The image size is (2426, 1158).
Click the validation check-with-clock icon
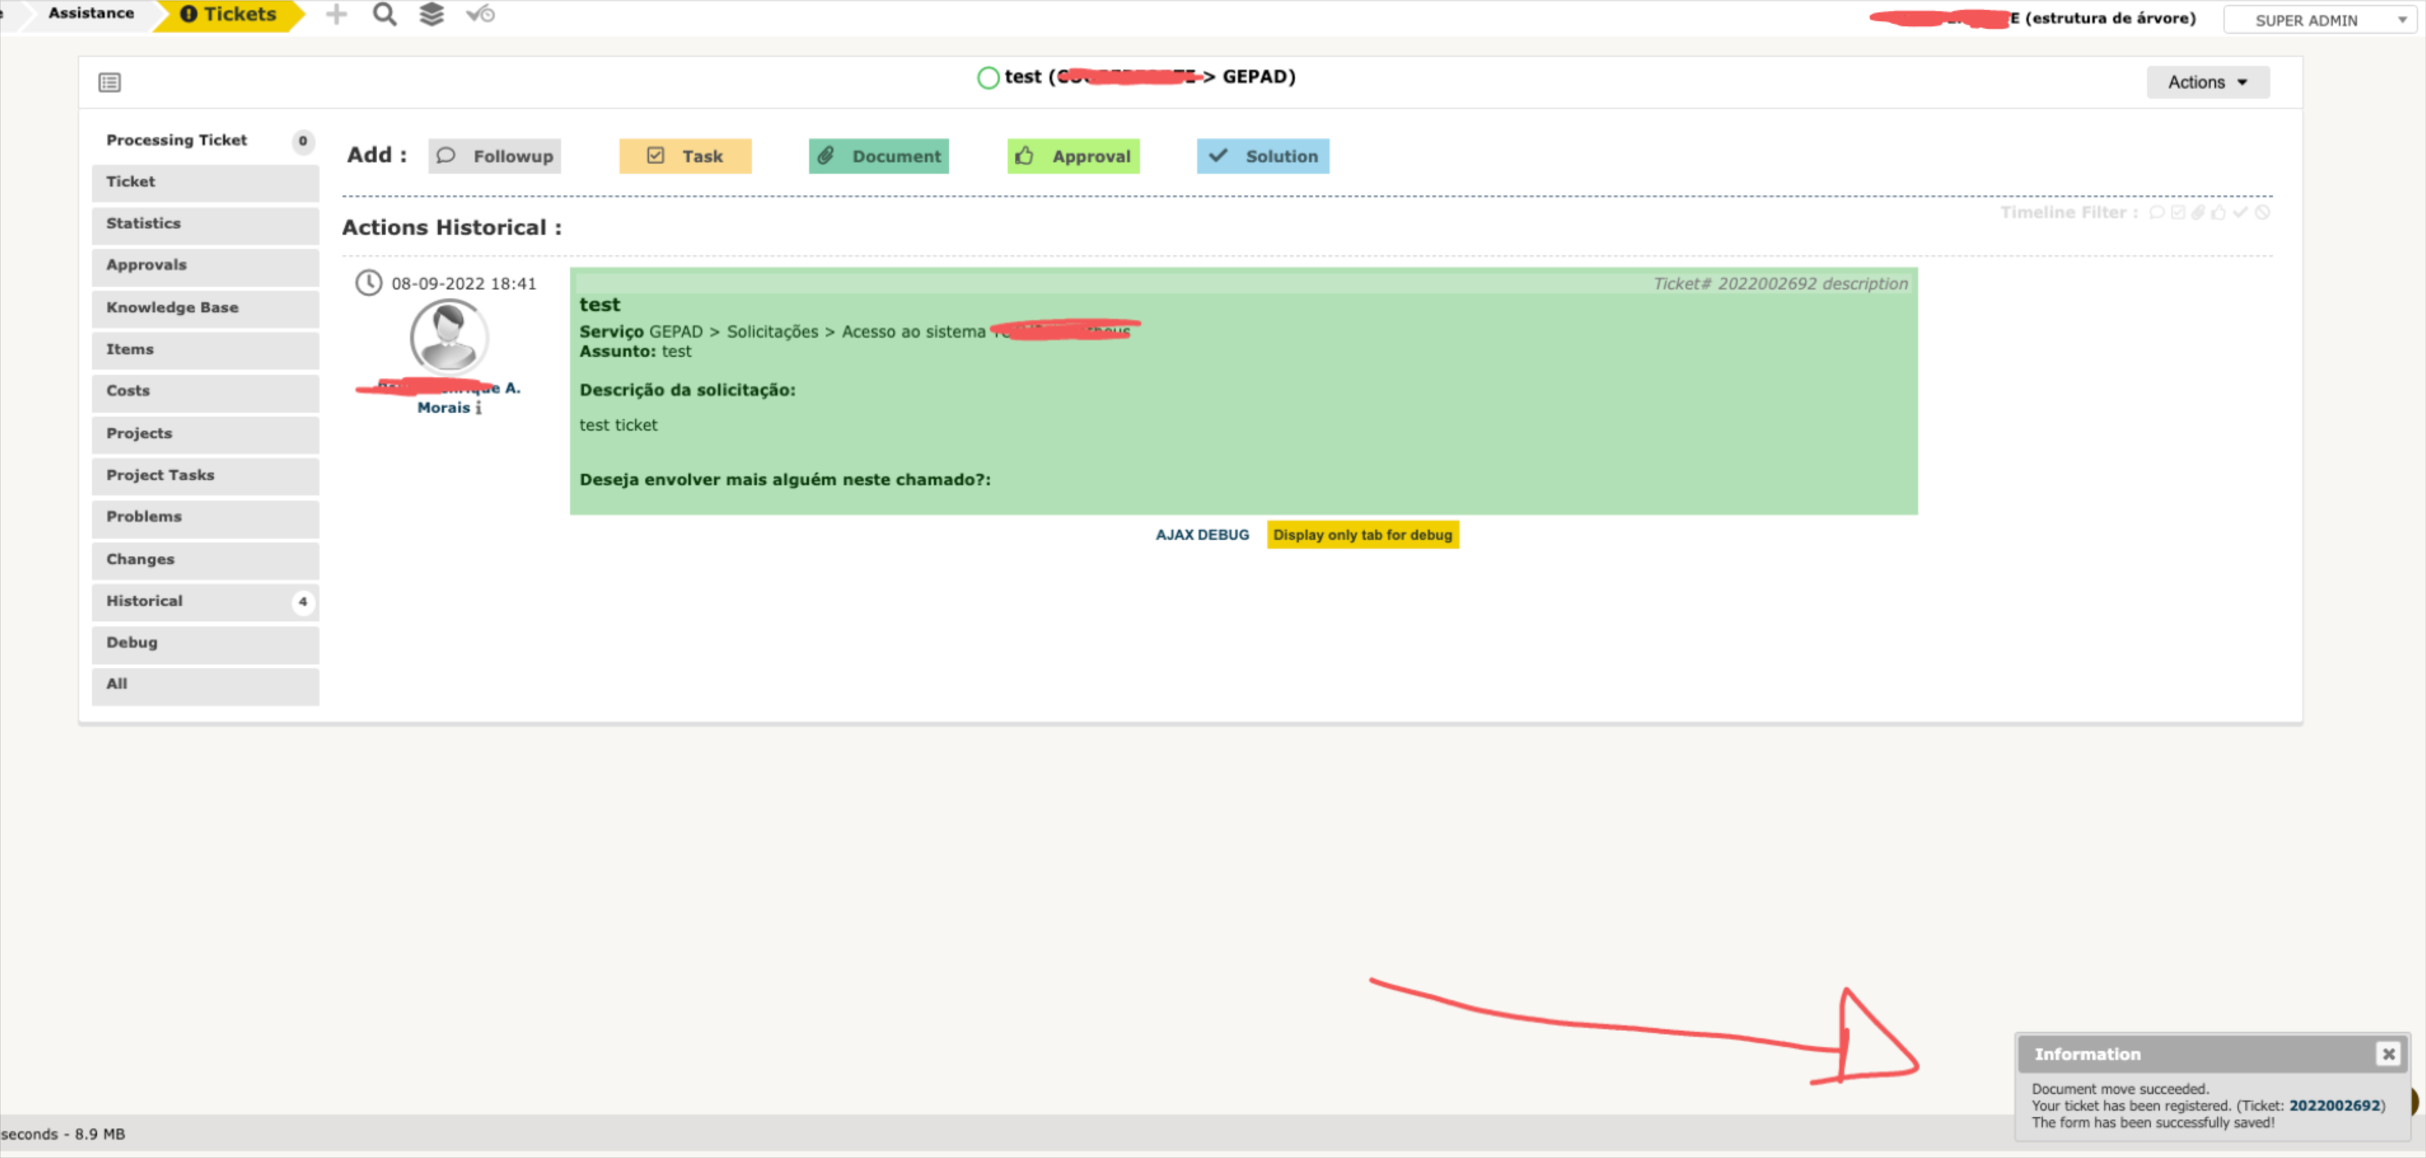[480, 14]
